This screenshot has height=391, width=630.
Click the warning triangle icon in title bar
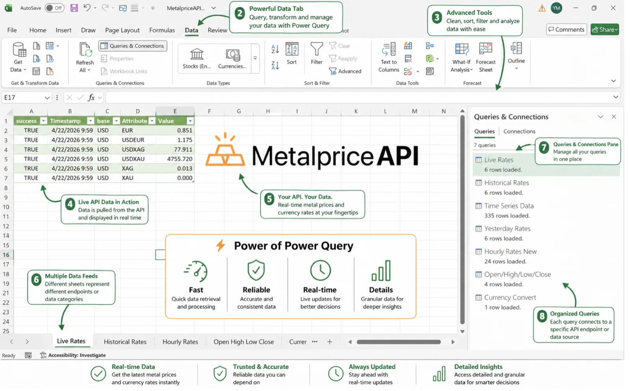pos(542,8)
